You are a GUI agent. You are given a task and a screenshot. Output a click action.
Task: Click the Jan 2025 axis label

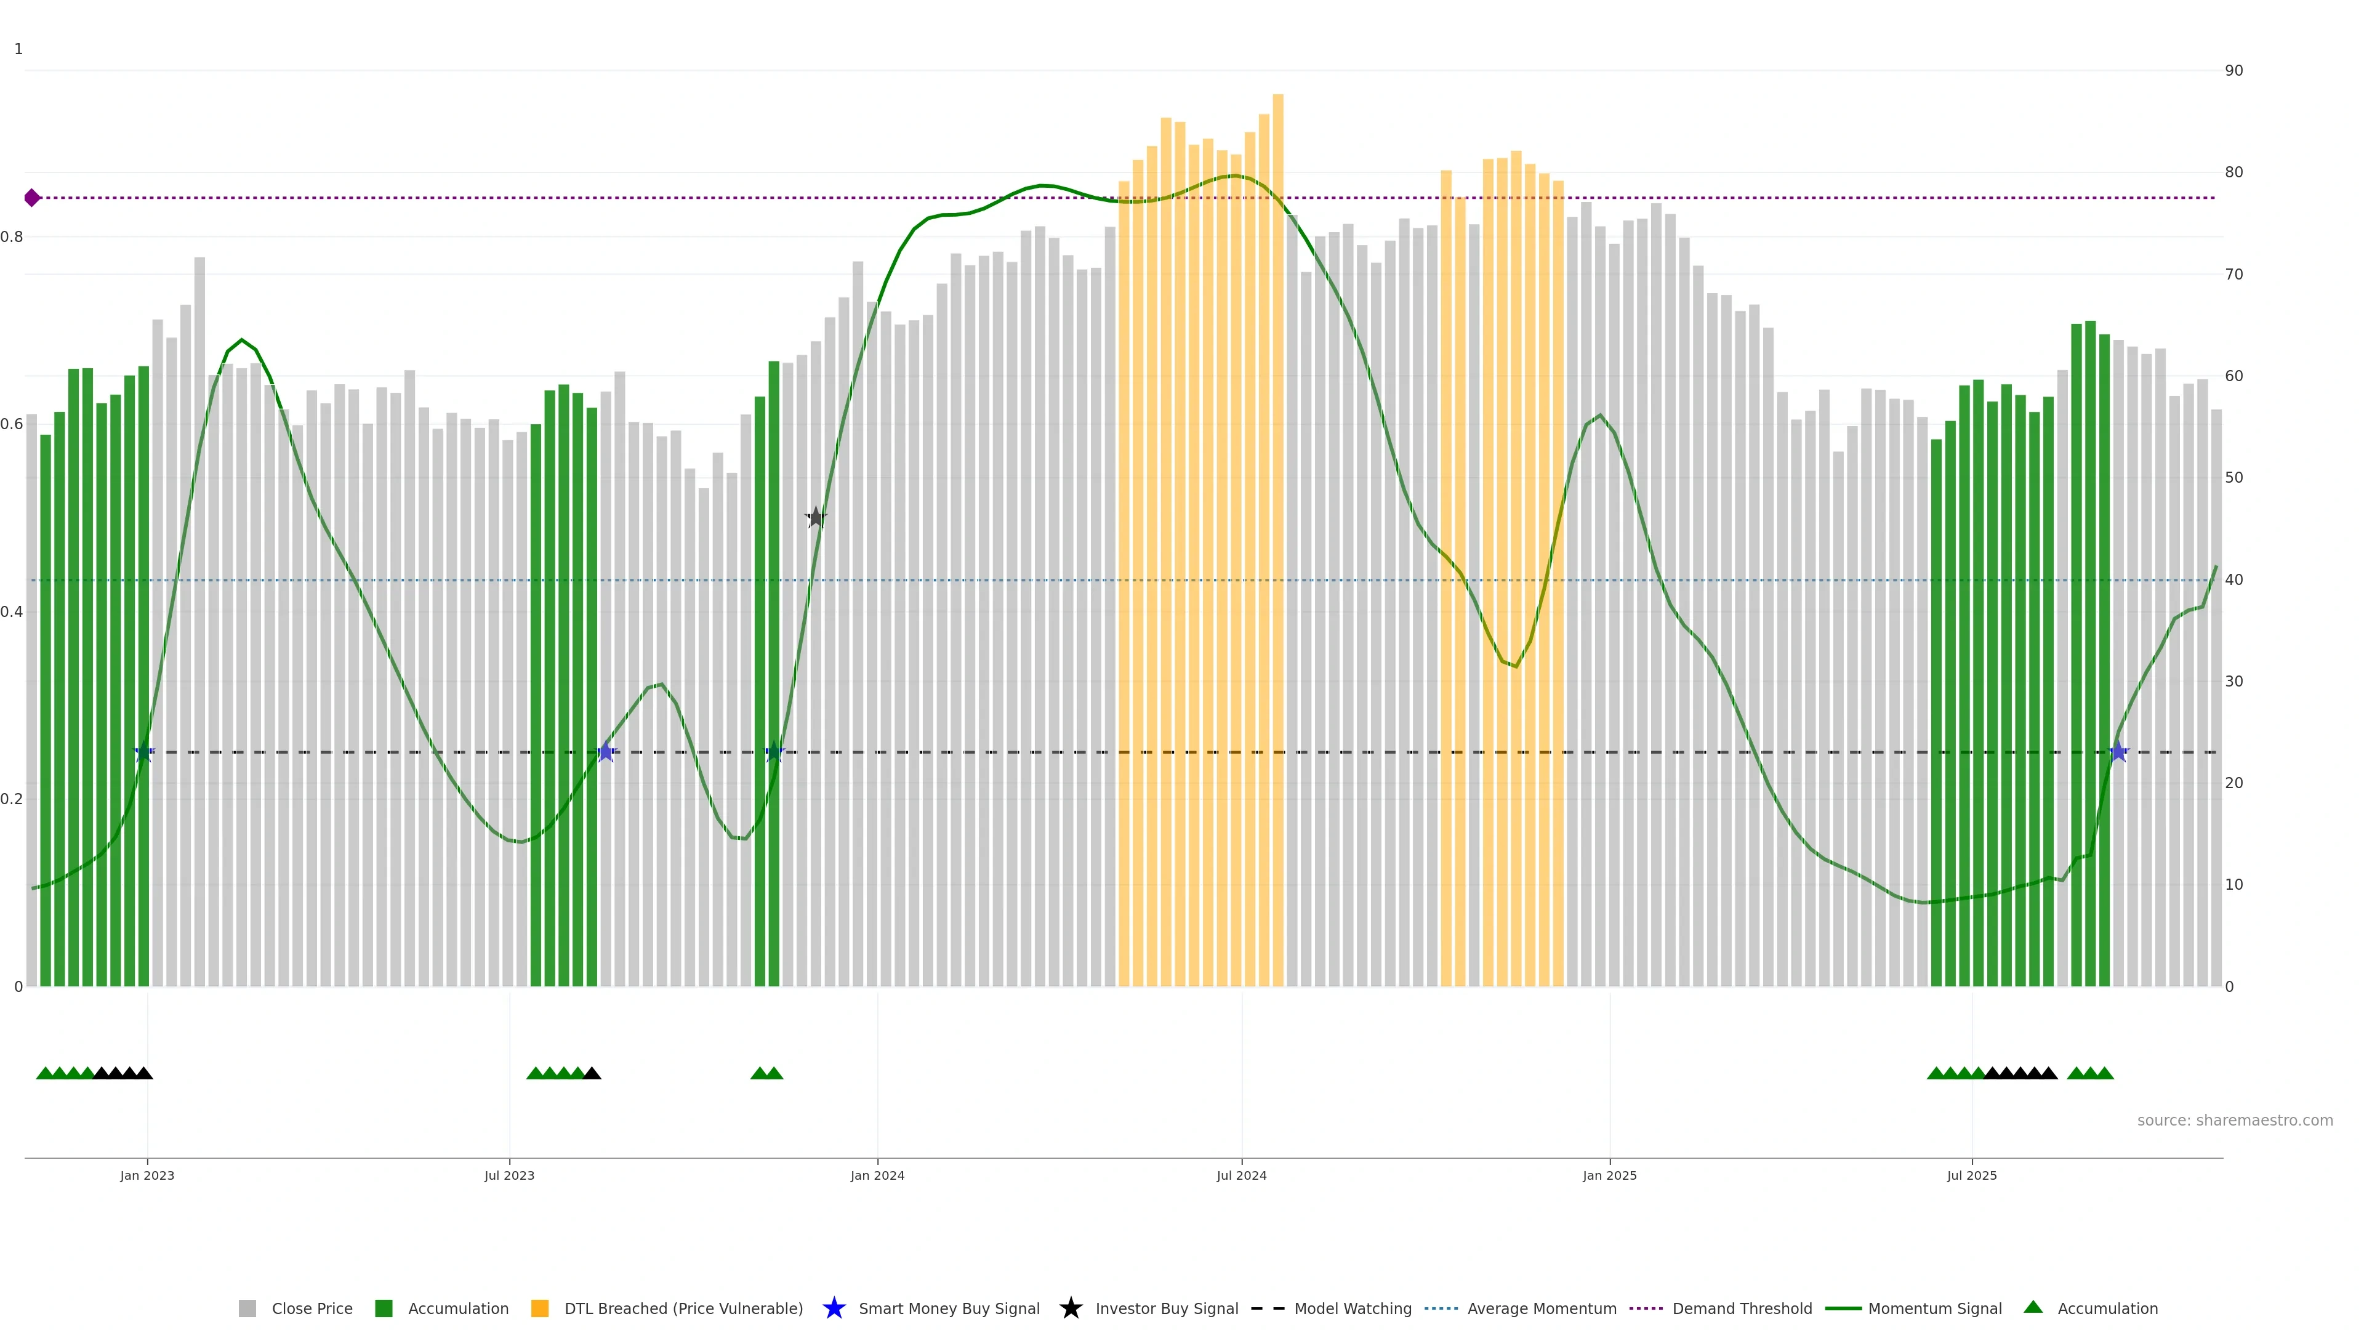pyautogui.click(x=1609, y=1175)
